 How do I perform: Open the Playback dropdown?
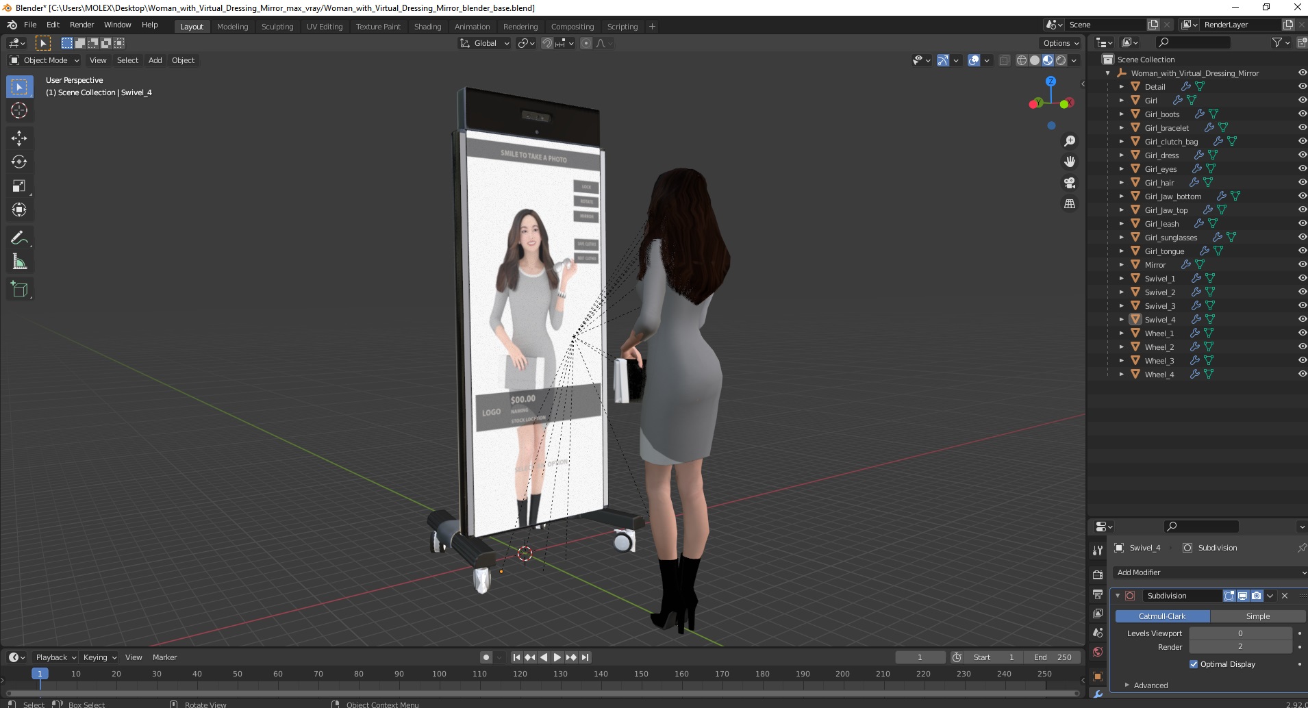coord(55,657)
